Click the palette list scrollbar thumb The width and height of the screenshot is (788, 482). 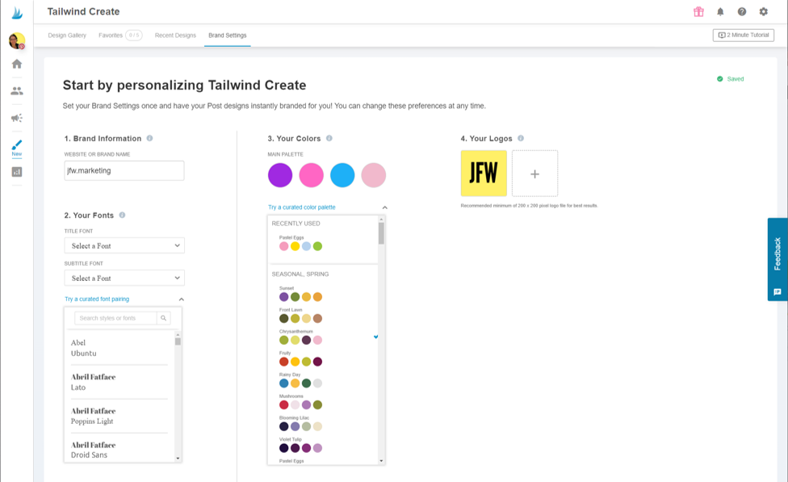[x=381, y=233]
